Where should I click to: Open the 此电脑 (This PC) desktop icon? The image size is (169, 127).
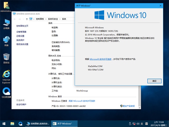pyautogui.click(x=6, y=23)
